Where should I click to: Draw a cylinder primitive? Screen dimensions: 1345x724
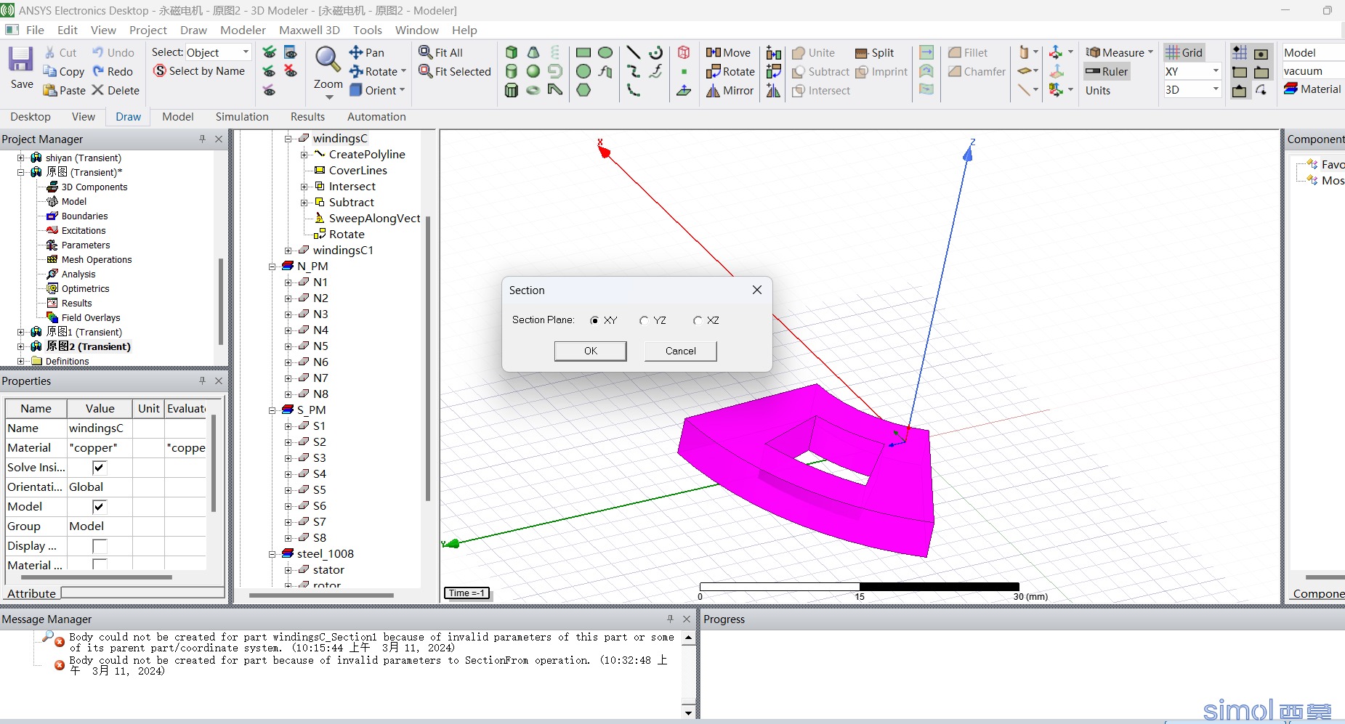pos(512,71)
